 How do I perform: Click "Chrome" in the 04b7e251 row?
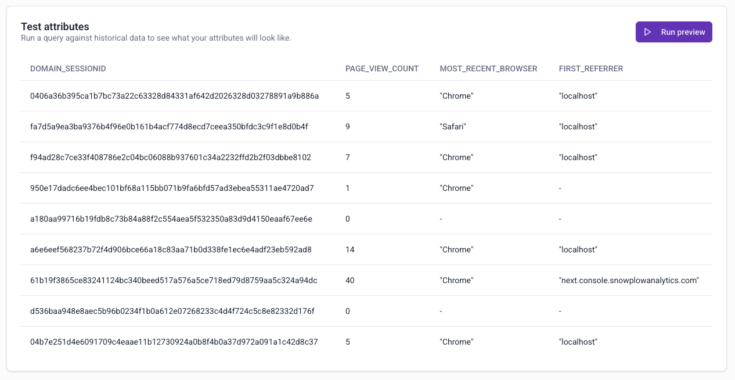click(457, 342)
